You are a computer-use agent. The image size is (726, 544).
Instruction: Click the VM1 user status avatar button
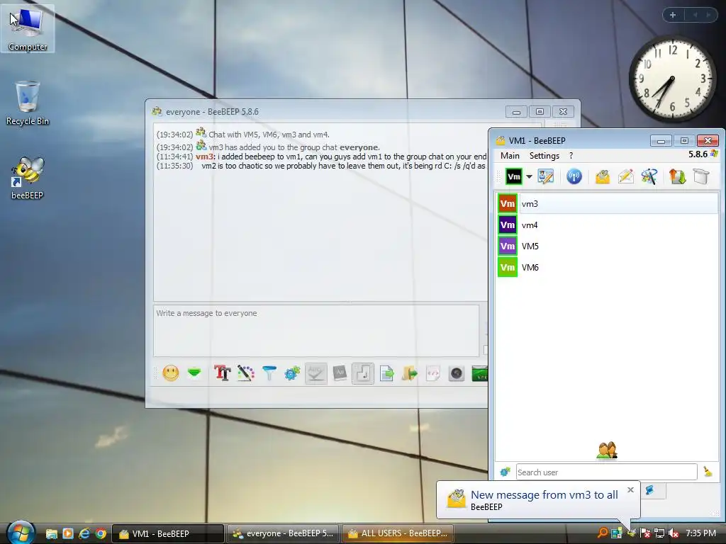[x=513, y=176]
